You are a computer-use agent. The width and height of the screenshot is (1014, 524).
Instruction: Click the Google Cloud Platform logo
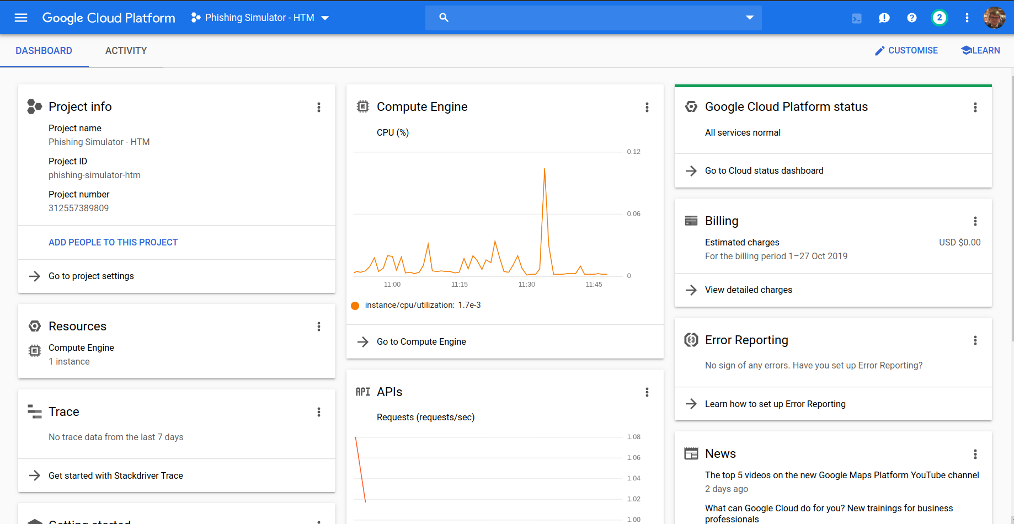tap(109, 18)
